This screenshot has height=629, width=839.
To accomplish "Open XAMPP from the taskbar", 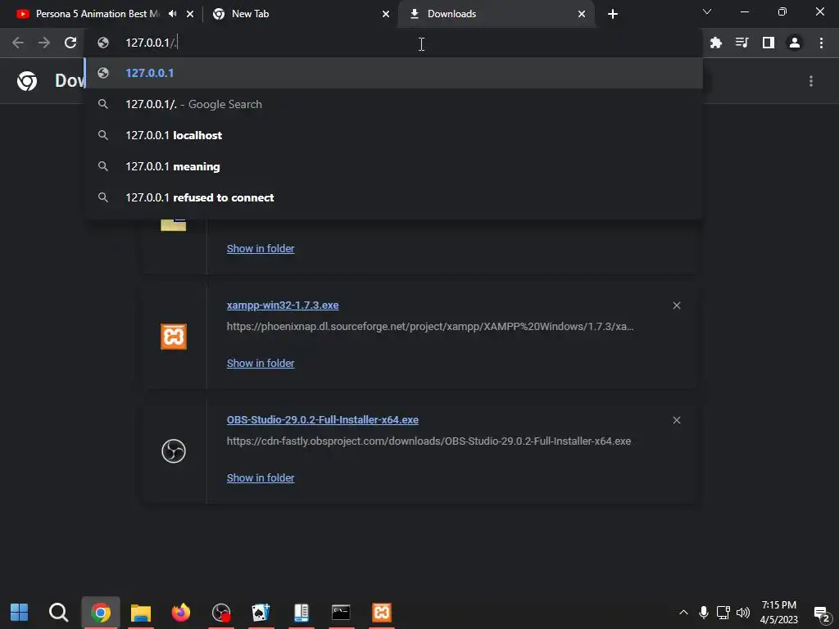I will [382, 613].
